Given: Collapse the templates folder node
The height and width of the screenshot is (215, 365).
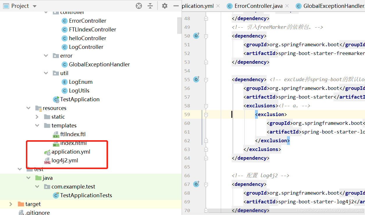Looking at the screenshot, I should tap(37, 126).
